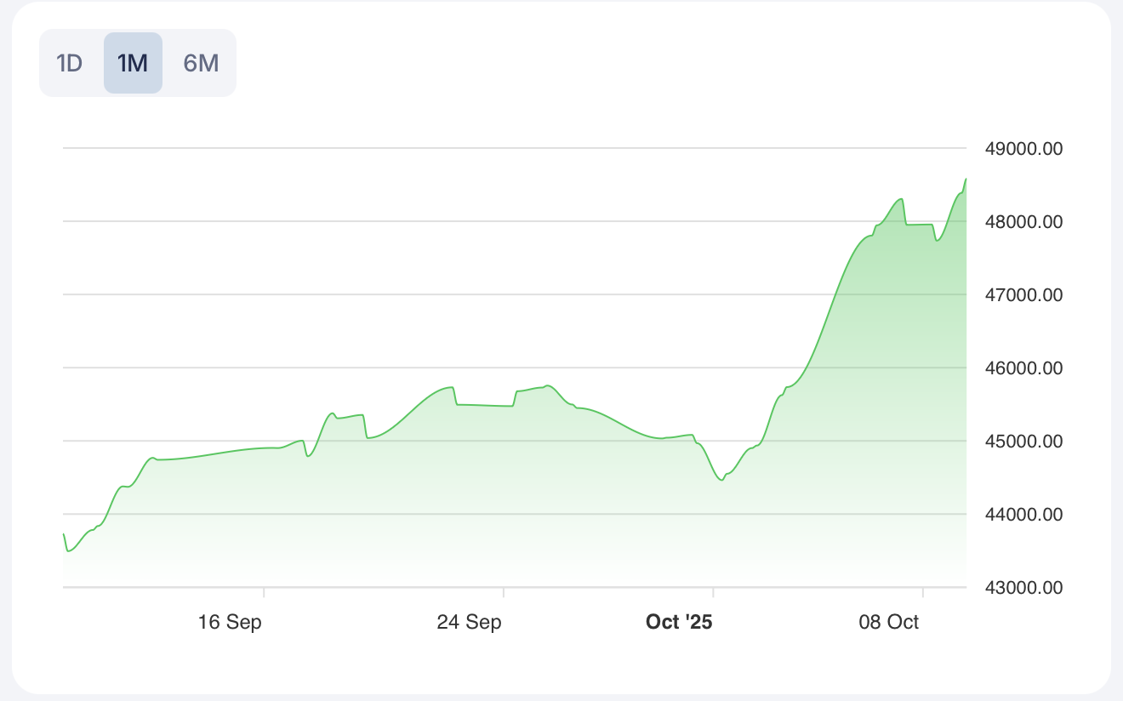Click the chart line's rightmost endpoint
This screenshot has width=1123, height=701.
966,179
